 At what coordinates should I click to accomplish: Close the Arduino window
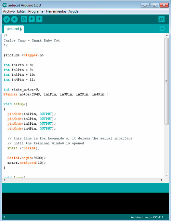click(164, 5)
